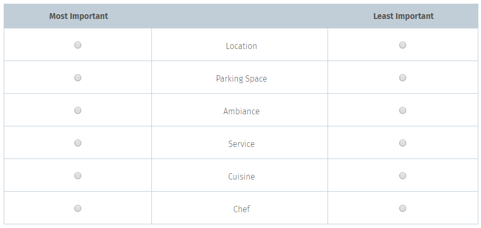Set Service as Least Important
The height and width of the screenshot is (228, 481).
pyautogui.click(x=402, y=143)
